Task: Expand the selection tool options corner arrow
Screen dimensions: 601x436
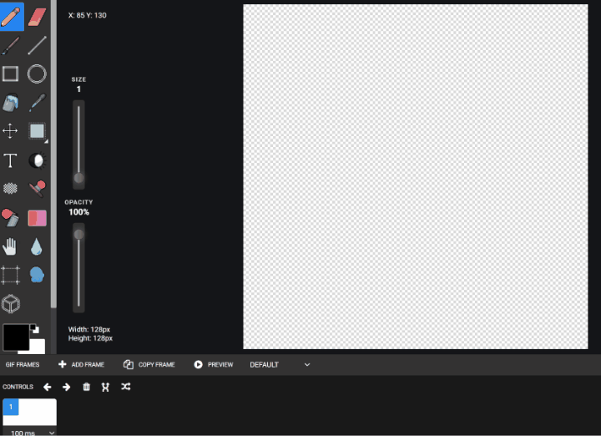Action: pos(46,141)
